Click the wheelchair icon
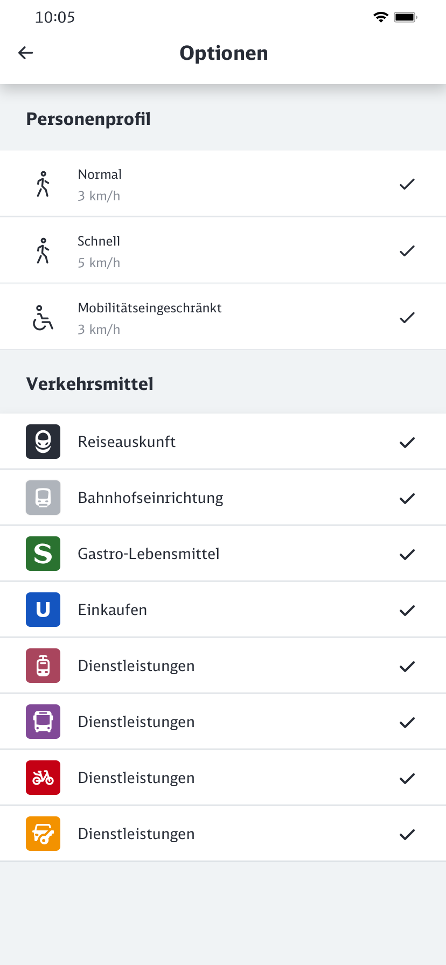The height and width of the screenshot is (965, 446). point(43,318)
